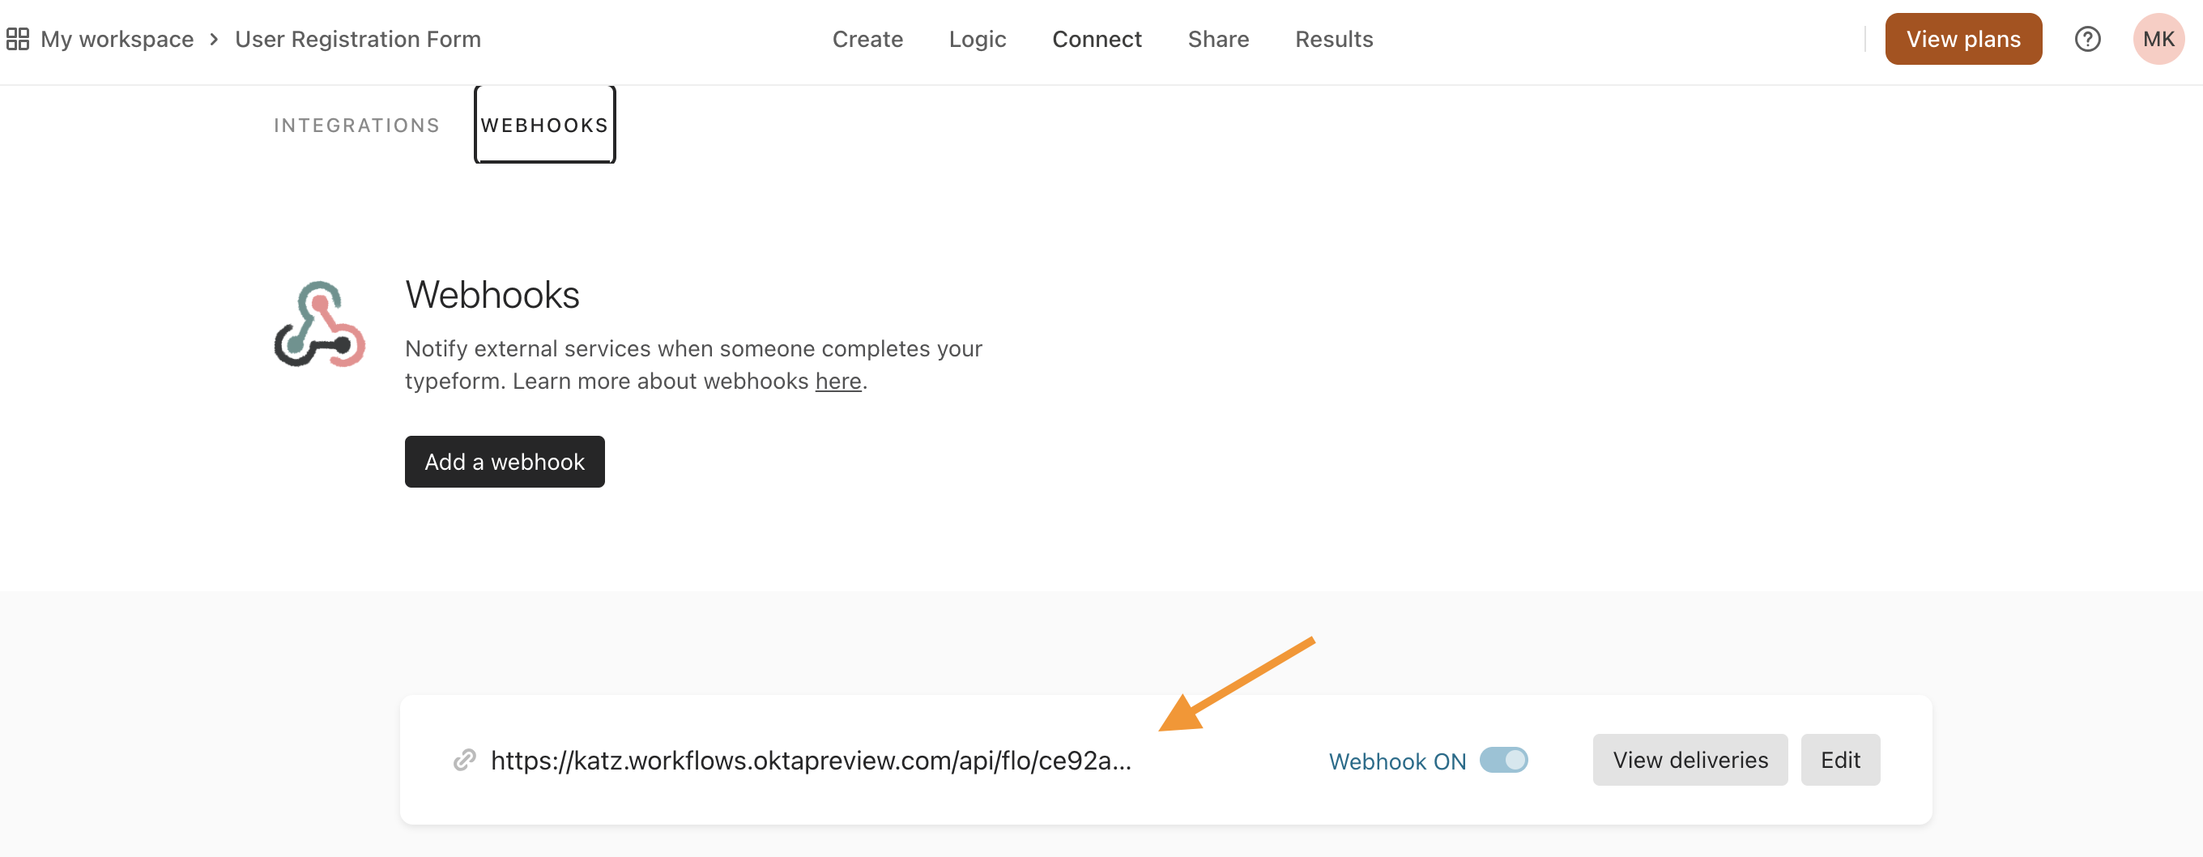The height and width of the screenshot is (857, 2203).
Task: Click the Add a webhook button
Action: (x=505, y=461)
